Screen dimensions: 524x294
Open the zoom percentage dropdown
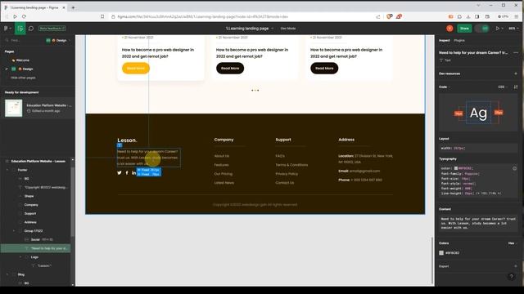coord(513,29)
